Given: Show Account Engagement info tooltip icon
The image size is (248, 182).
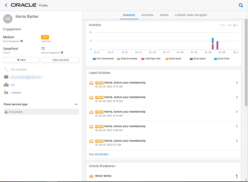Looking at the screenshot, I should tap(62, 52).
